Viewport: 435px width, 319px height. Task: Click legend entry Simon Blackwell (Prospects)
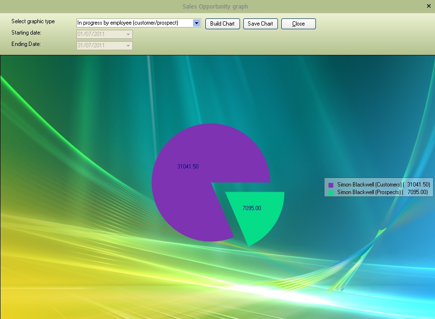(382, 192)
